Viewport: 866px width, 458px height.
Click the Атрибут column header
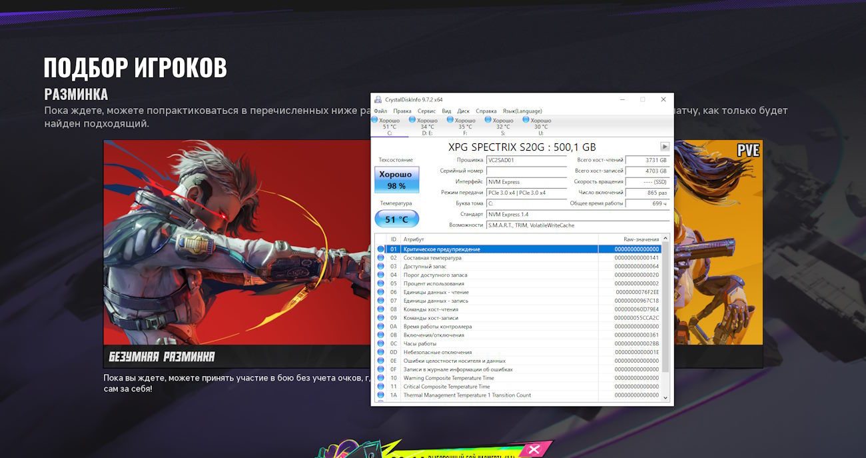click(499, 239)
